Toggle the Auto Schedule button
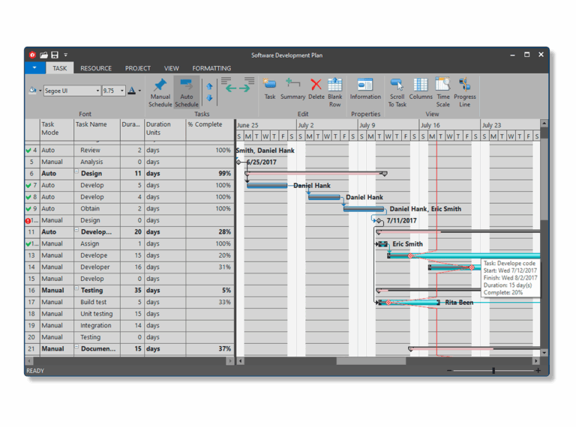576x427 pixels. click(x=187, y=92)
